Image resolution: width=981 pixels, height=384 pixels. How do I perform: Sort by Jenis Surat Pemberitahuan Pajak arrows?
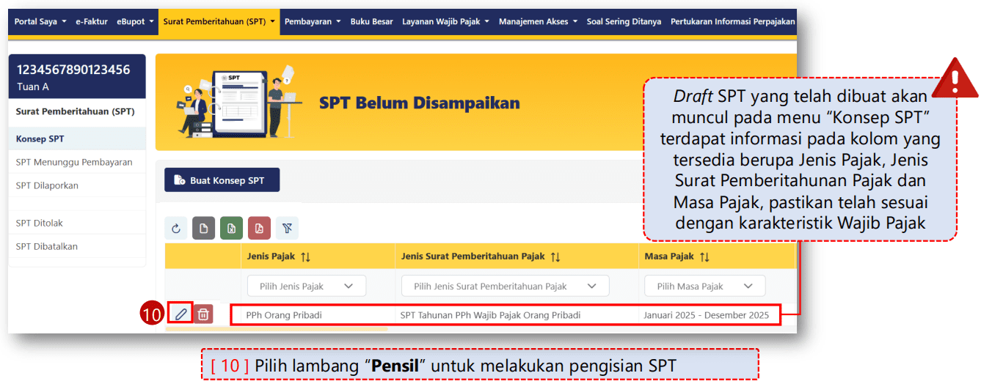555,256
